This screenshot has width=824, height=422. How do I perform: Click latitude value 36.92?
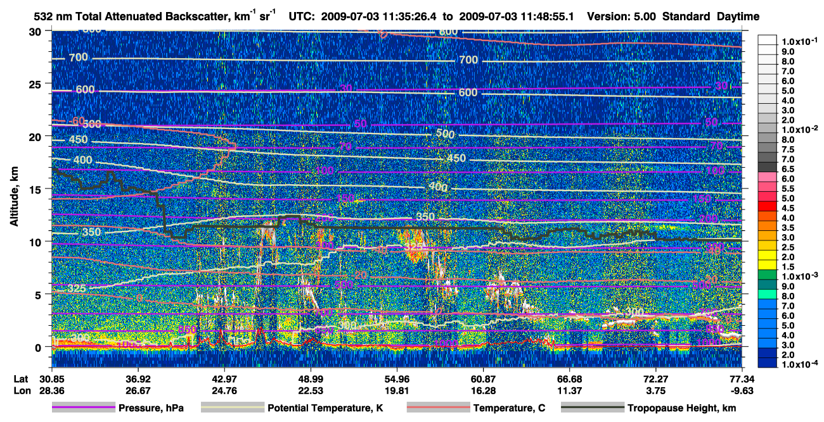click(138, 378)
